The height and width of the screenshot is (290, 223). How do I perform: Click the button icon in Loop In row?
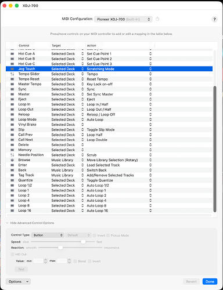(x=12, y=104)
